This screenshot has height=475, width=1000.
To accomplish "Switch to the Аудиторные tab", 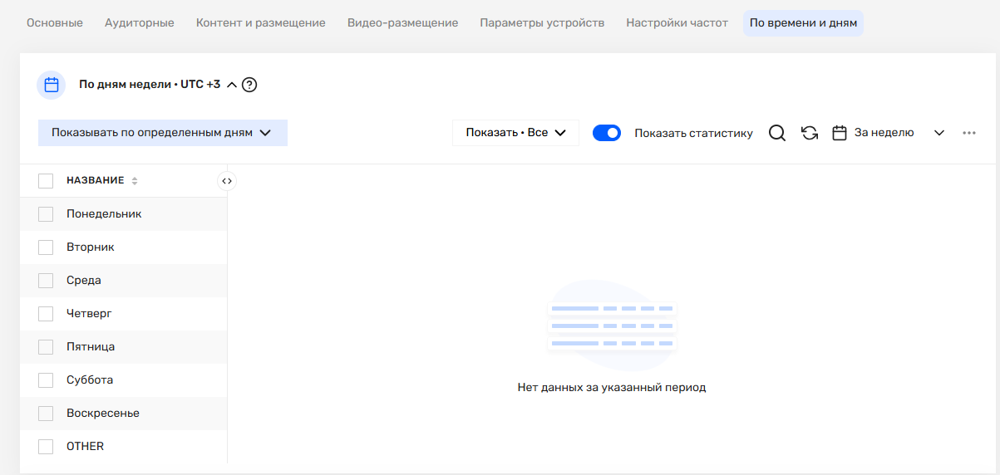I will [140, 23].
